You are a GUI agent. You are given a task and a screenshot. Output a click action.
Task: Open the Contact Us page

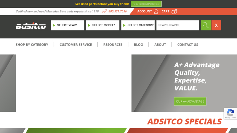pos(188,45)
